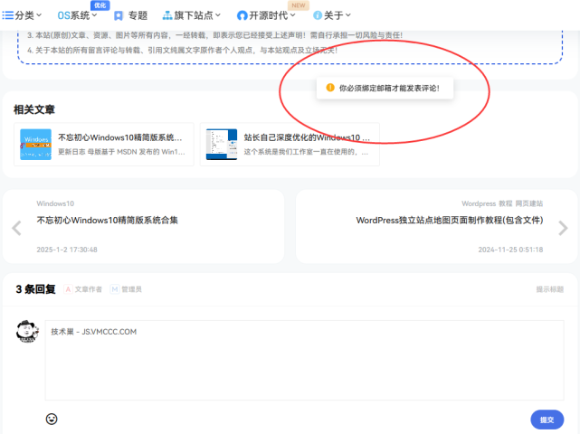Image resolution: width=580 pixels, height=434 pixels.
Task: Click the 这个系统是我们工作室 description text
Action: pyautogui.click(x=306, y=152)
